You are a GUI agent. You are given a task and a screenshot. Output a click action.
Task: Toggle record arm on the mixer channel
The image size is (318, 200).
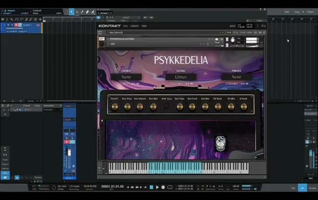pyautogui.click(x=66, y=142)
